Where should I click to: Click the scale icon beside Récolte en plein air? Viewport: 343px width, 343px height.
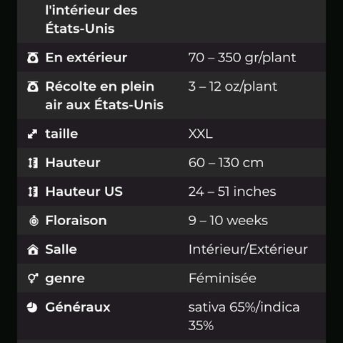click(33, 86)
